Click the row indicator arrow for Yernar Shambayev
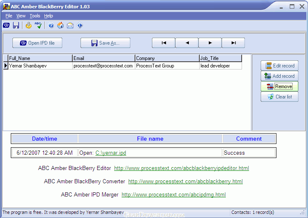The width and height of the screenshot is (308, 218). (6, 66)
